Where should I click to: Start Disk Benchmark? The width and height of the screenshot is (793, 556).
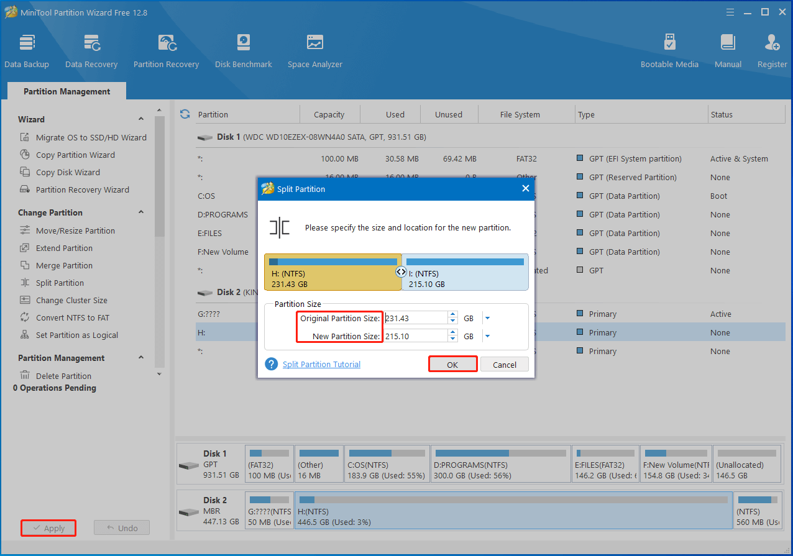point(244,51)
